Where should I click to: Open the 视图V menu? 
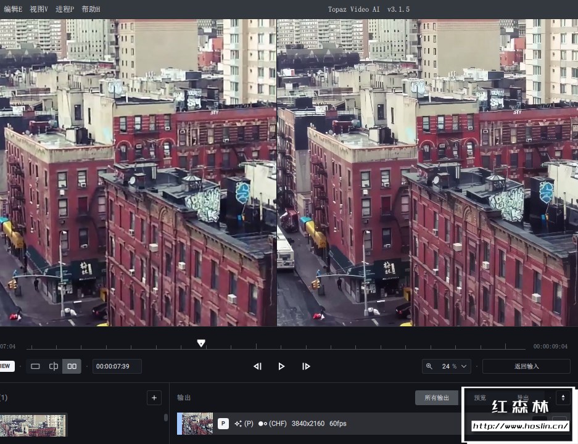[x=39, y=9]
